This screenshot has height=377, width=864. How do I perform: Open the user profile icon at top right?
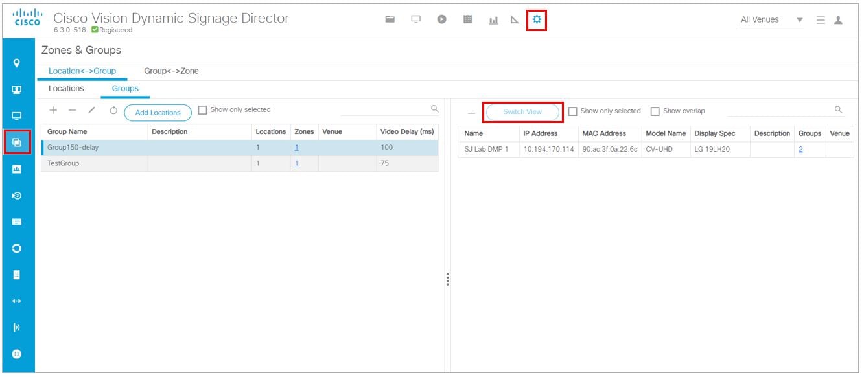839,19
